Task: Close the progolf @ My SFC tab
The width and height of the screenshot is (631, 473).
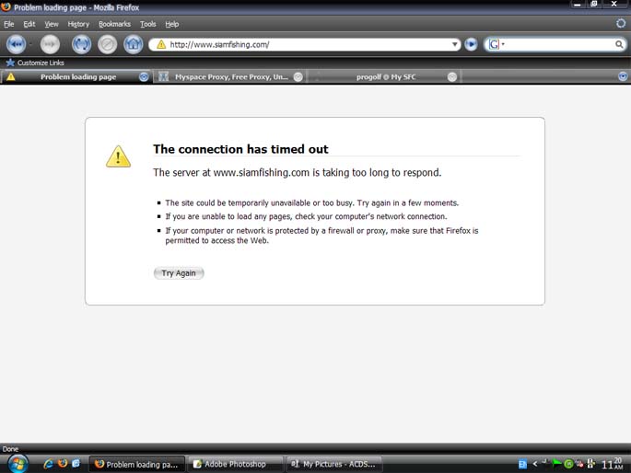Action: [x=452, y=76]
